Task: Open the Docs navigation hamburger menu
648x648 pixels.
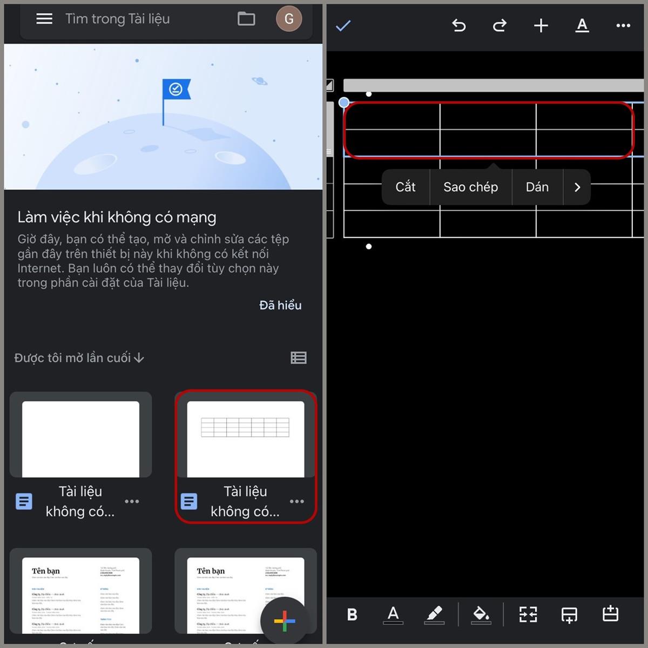Action: (x=44, y=18)
